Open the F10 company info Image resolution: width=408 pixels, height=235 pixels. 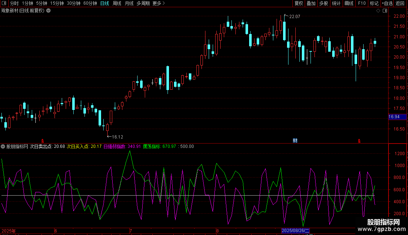point(361,3)
